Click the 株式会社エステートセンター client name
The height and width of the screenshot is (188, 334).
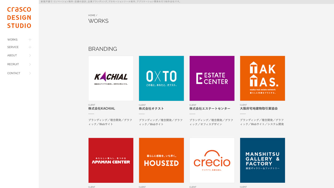coord(210,109)
